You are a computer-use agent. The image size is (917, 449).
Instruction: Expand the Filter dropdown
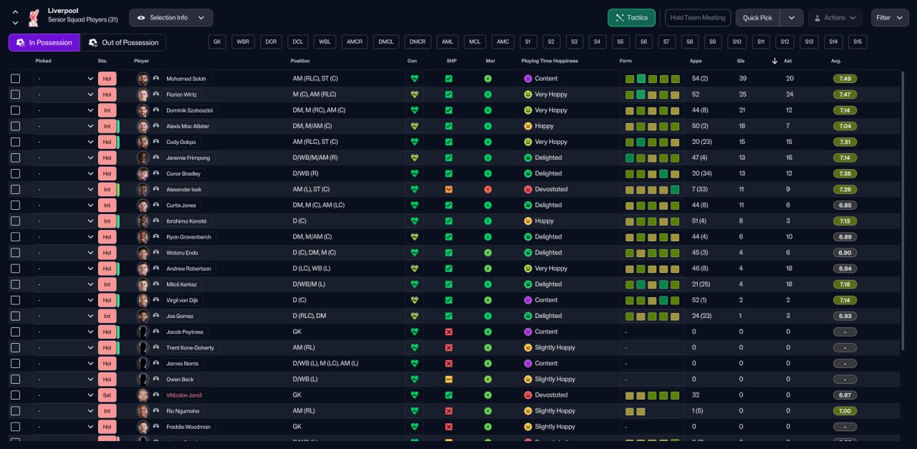[890, 18]
